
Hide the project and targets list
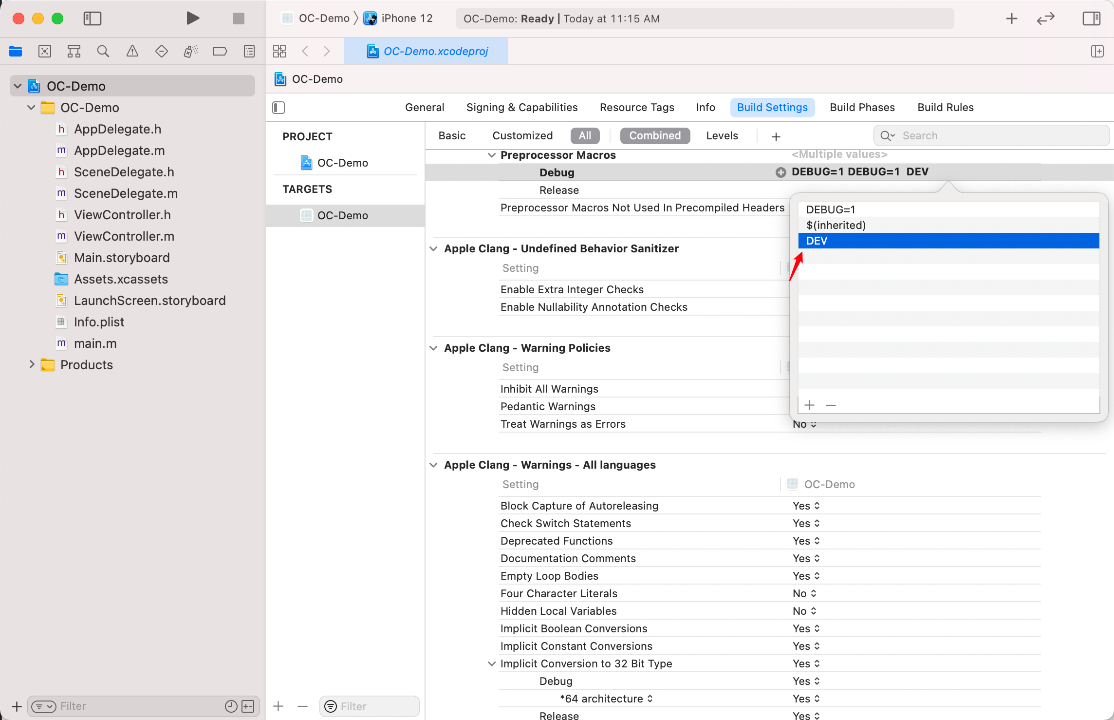point(278,108)
